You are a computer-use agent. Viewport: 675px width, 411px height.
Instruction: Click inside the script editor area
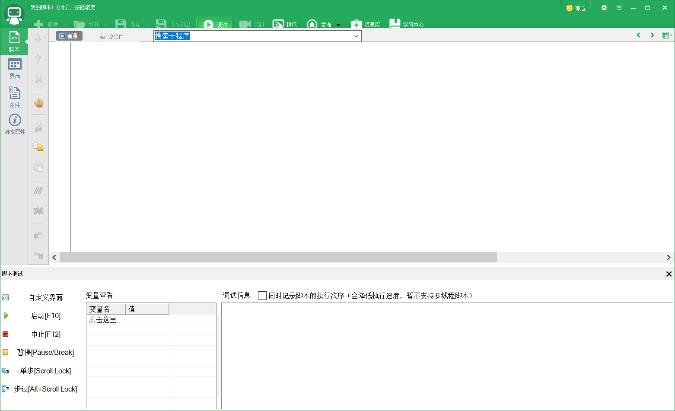pyautogui.click(x=372, y=147)
